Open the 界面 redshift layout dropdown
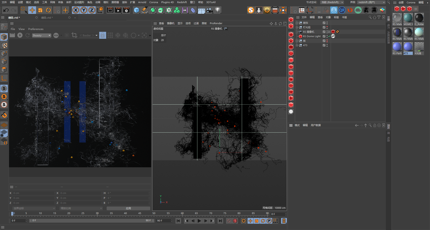430x230 pixels. coord(371,2)
